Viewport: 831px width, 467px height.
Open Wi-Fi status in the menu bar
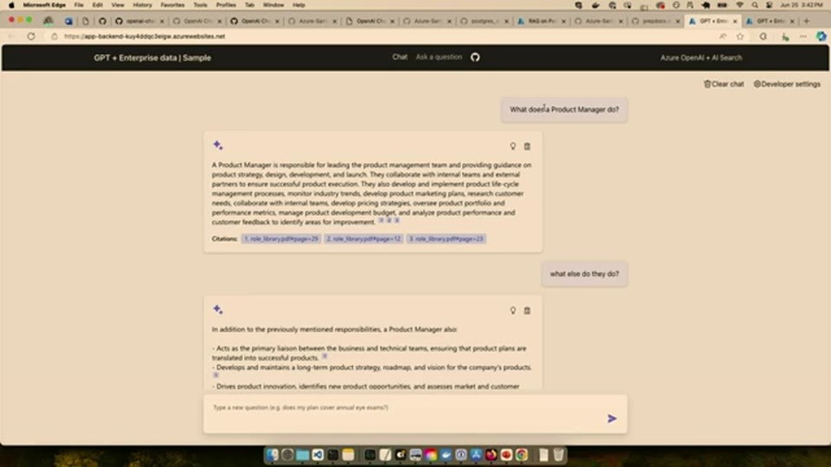pyautogui.click(x=740, y=5)
